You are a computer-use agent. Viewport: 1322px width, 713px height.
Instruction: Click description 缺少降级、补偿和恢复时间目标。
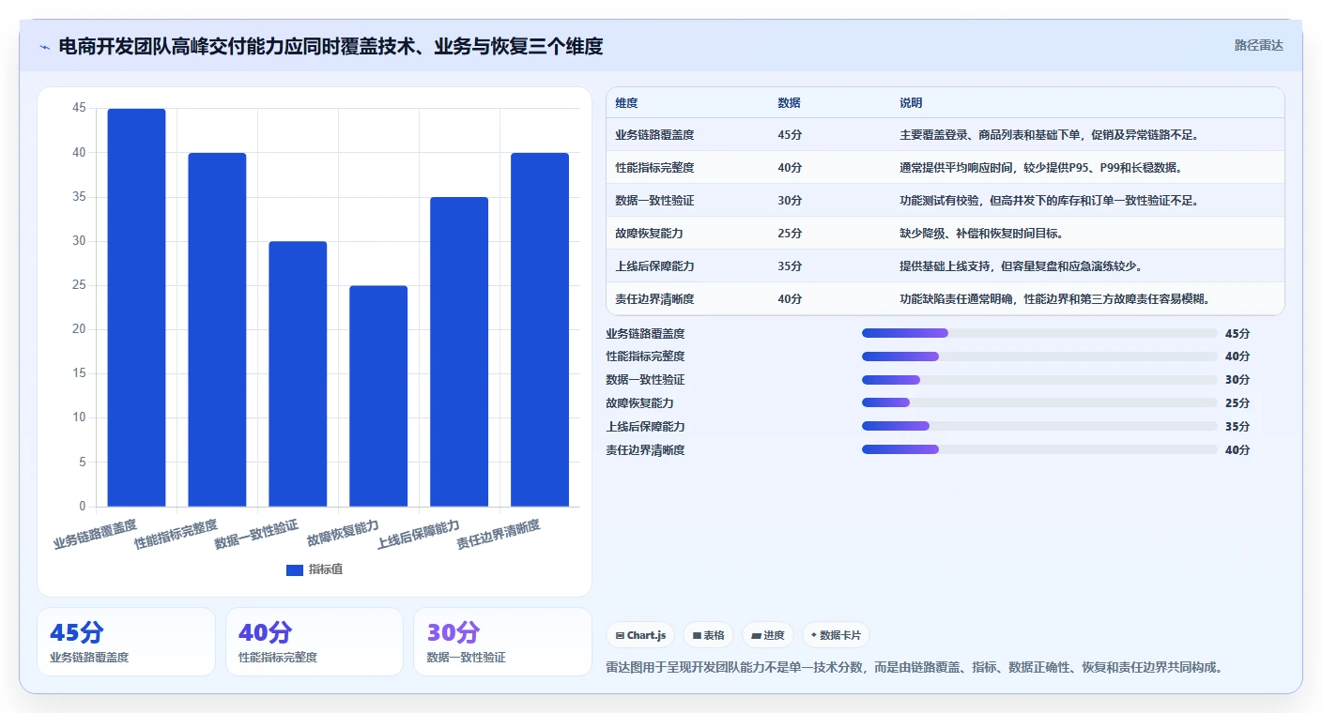pos(981,234)
